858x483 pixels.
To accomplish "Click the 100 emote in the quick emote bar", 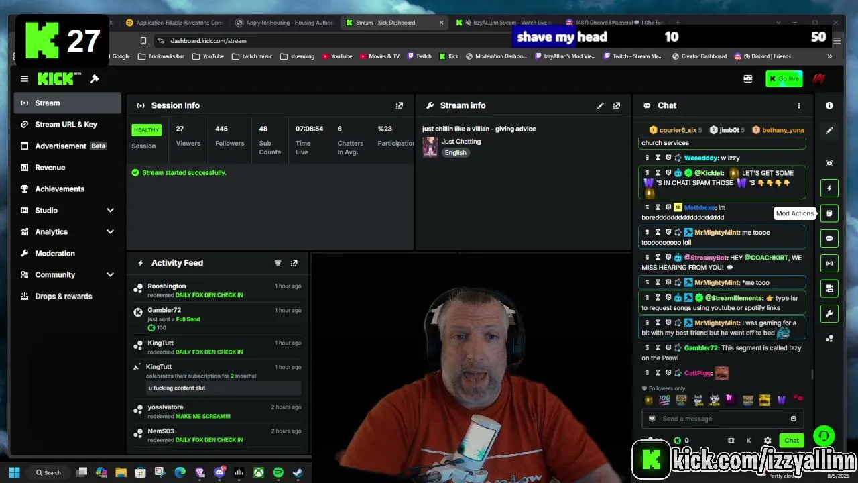I will 664,400.
